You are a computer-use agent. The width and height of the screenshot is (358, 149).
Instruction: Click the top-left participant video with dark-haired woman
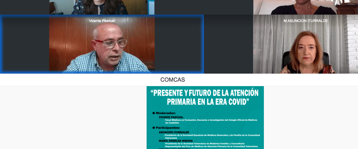click(102, 7)
